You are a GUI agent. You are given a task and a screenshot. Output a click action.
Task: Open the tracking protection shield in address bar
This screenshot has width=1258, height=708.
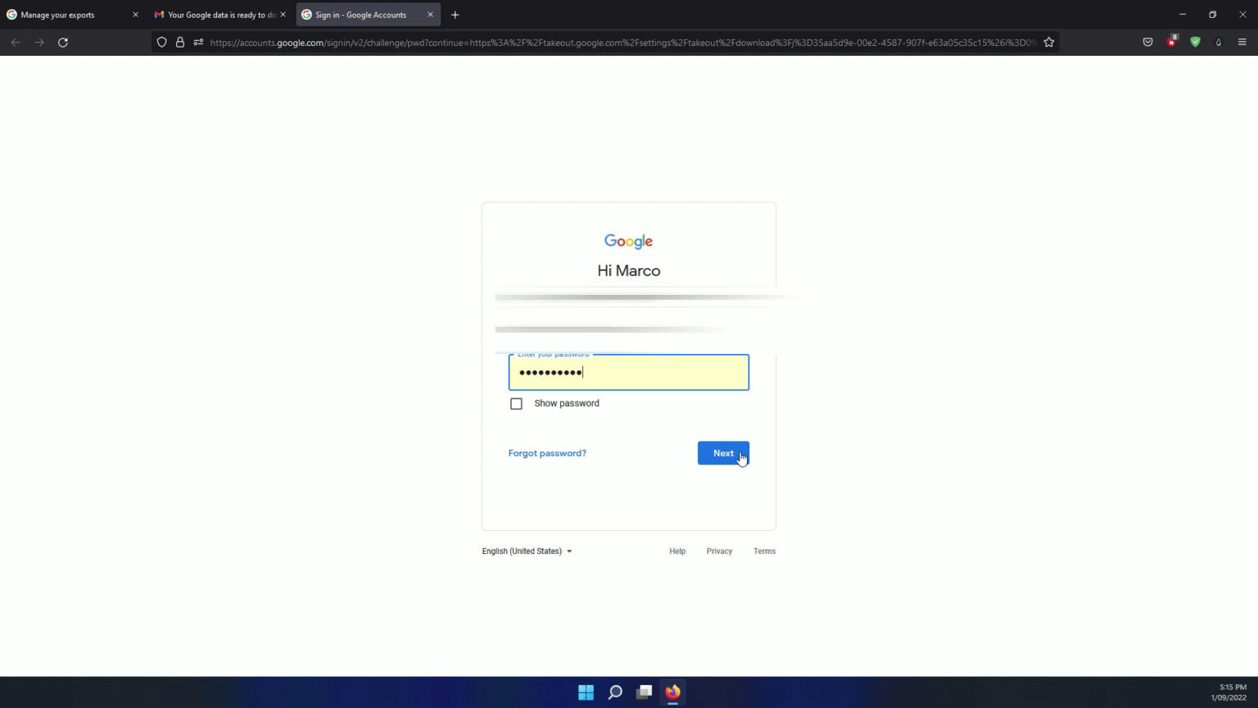pos(161,42)
